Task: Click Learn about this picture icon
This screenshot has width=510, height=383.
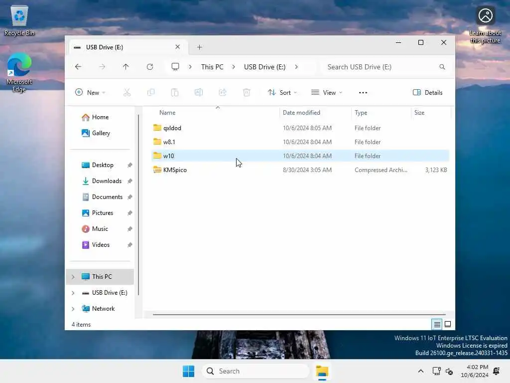Action: (485, 25)
